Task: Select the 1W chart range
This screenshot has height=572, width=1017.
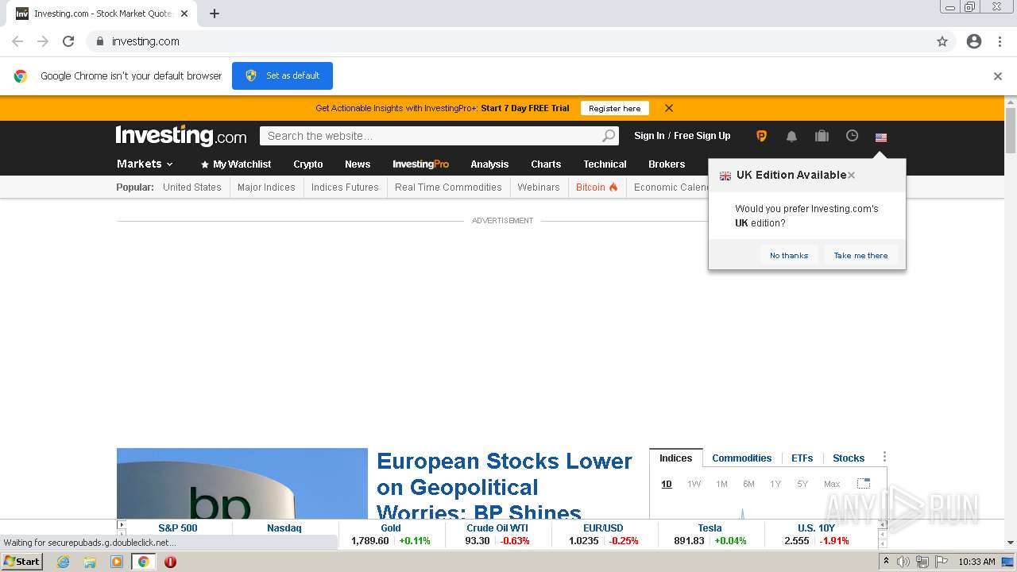Action: (x=694, y=484)
